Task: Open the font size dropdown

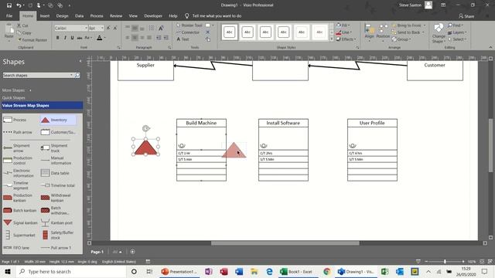Action: click(102, 28)
